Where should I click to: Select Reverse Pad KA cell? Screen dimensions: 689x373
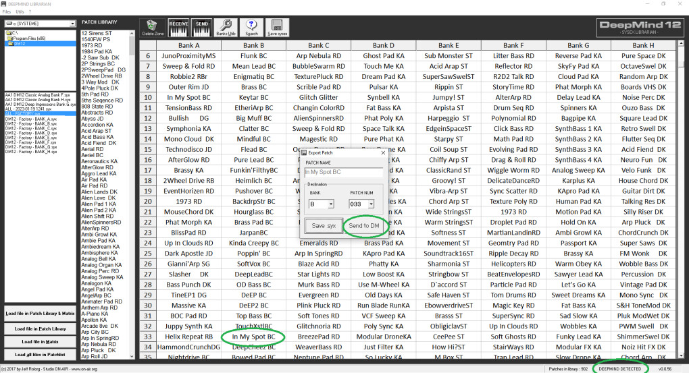click(x=578, y=56)
